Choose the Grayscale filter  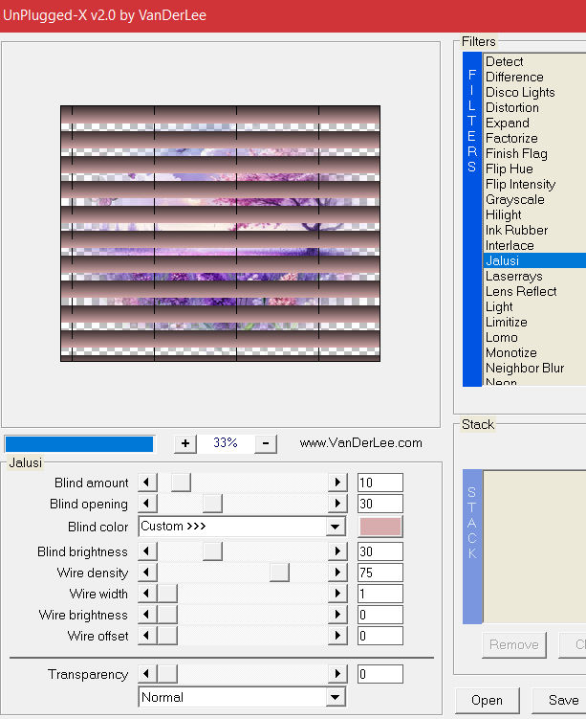pyautogui.click(x=514, y=199)
